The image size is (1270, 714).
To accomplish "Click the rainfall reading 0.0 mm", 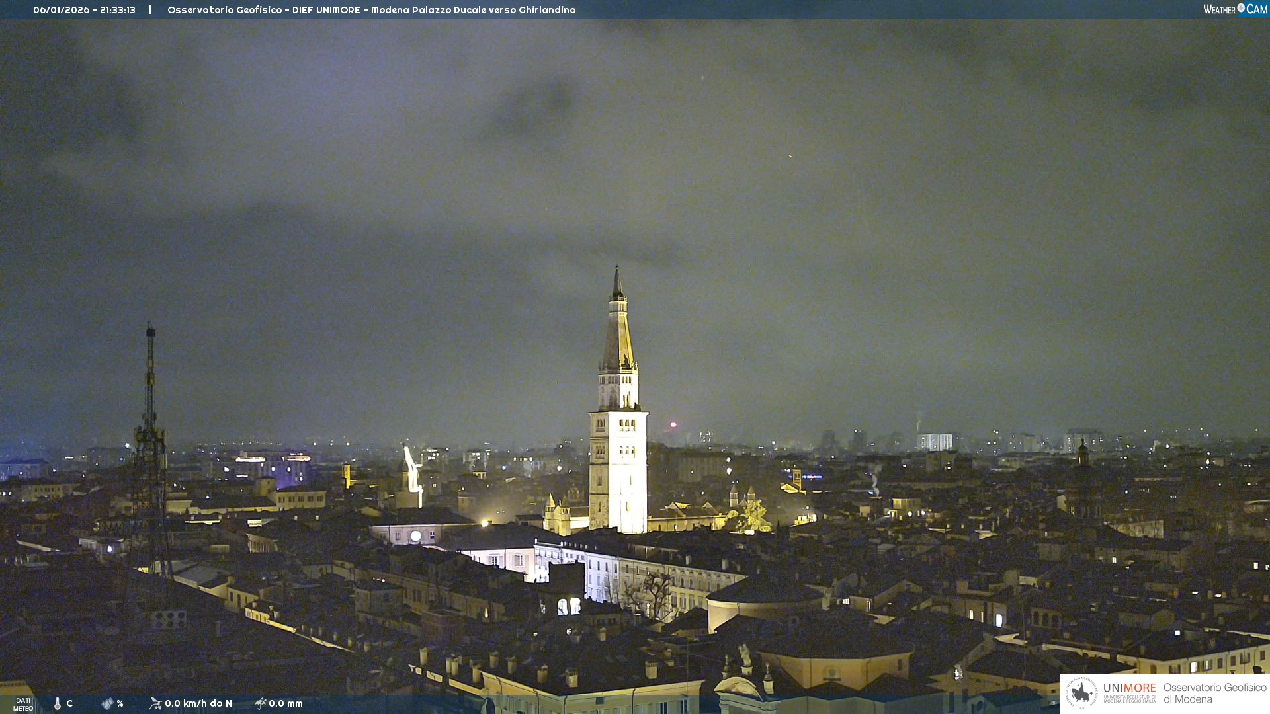I will [x=286, y=703].
